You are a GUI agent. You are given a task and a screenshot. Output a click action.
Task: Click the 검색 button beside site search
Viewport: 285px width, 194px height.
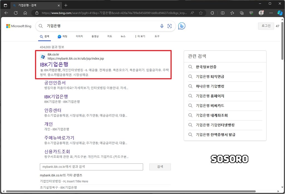(x=160, y=167)
